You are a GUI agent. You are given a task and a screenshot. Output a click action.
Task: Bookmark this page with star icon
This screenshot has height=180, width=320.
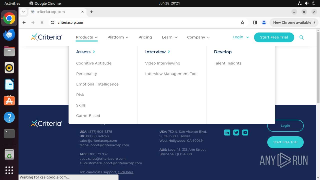click(242, 22)
